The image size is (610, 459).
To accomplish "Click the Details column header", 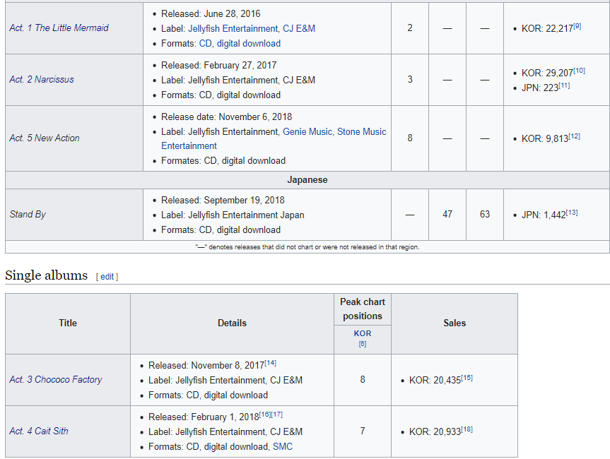I will pyautogui.click(x=232, y=323).
